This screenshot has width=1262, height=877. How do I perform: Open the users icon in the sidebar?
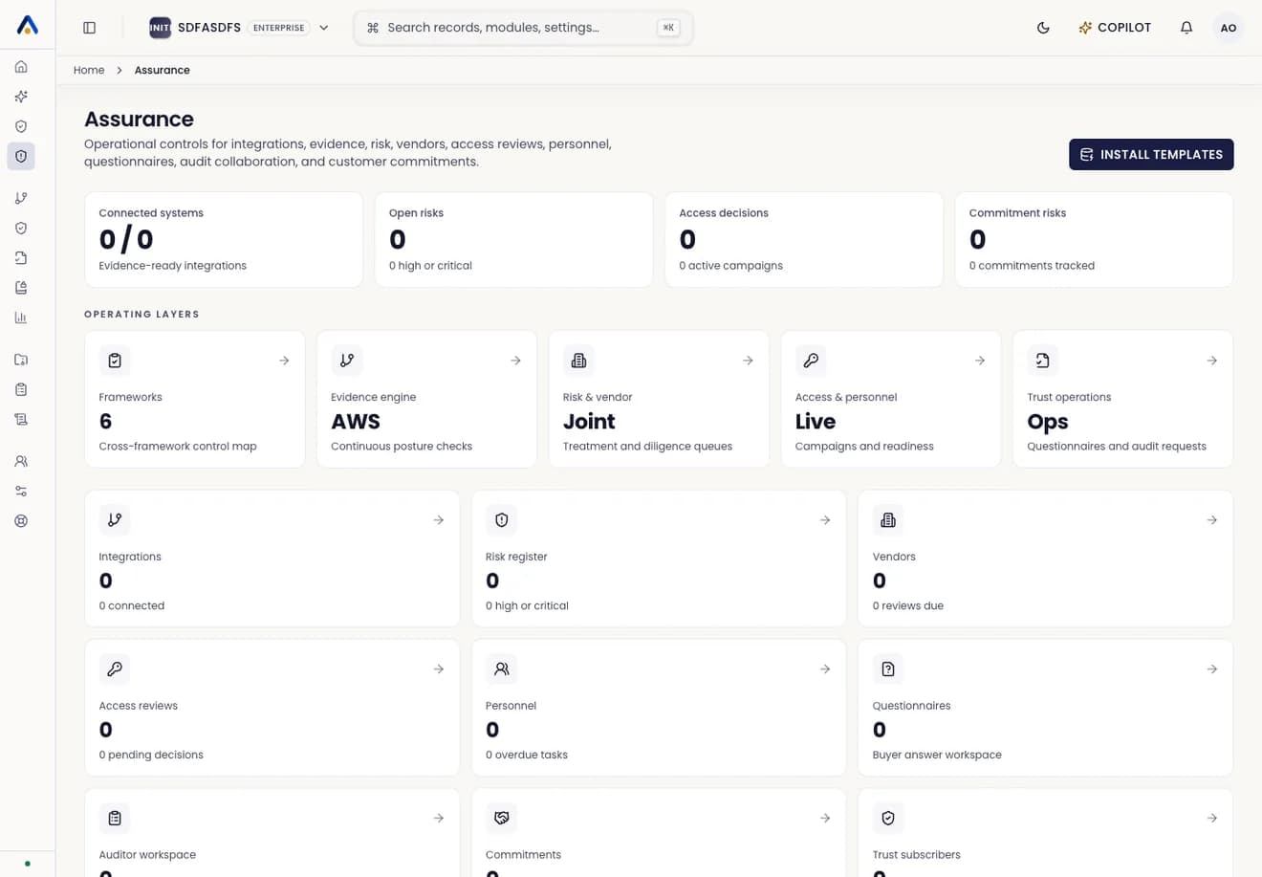click(x=21, y=461)
